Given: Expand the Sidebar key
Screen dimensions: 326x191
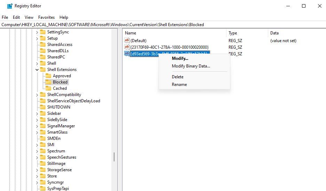Looking at the screenshot, I should click(37, 114).
